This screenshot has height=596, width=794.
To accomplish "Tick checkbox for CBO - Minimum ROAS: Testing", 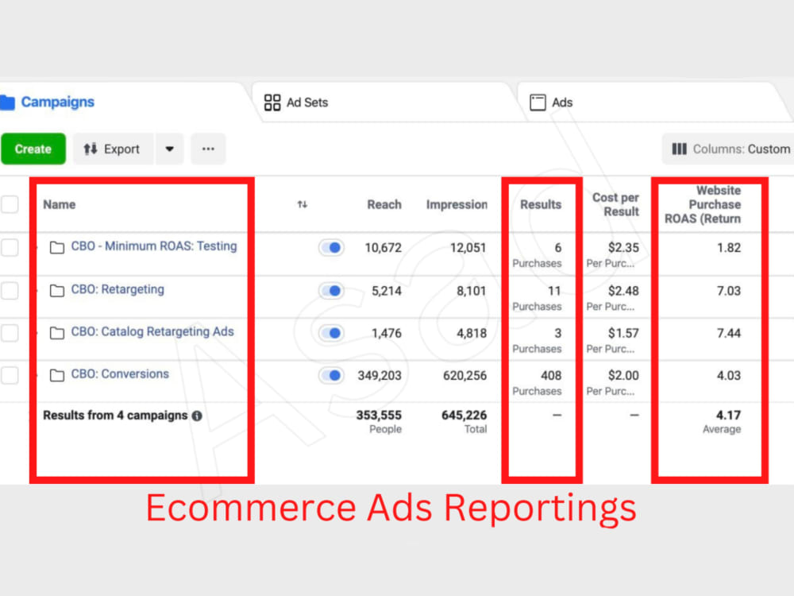I will pyautogui.click(x=9, y=248).
